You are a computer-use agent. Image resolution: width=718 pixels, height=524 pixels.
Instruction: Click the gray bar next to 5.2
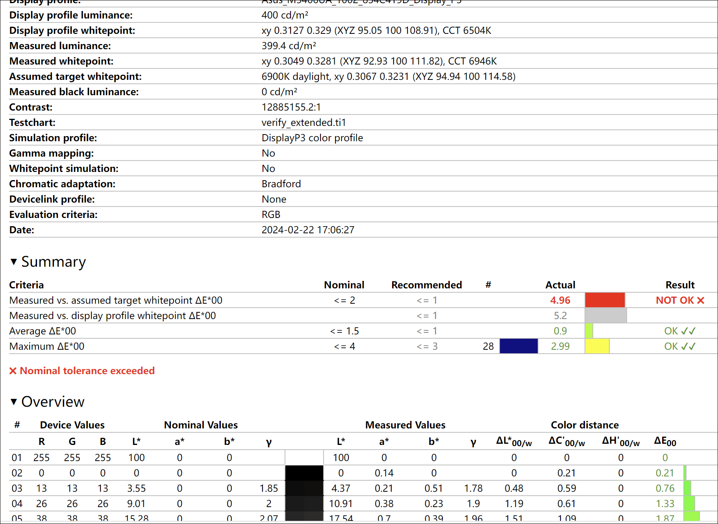605,316
